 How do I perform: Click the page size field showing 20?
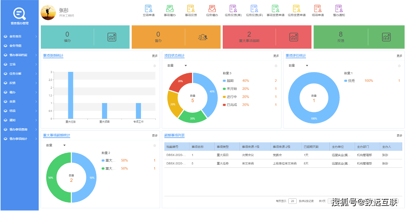tap(292, 201)
